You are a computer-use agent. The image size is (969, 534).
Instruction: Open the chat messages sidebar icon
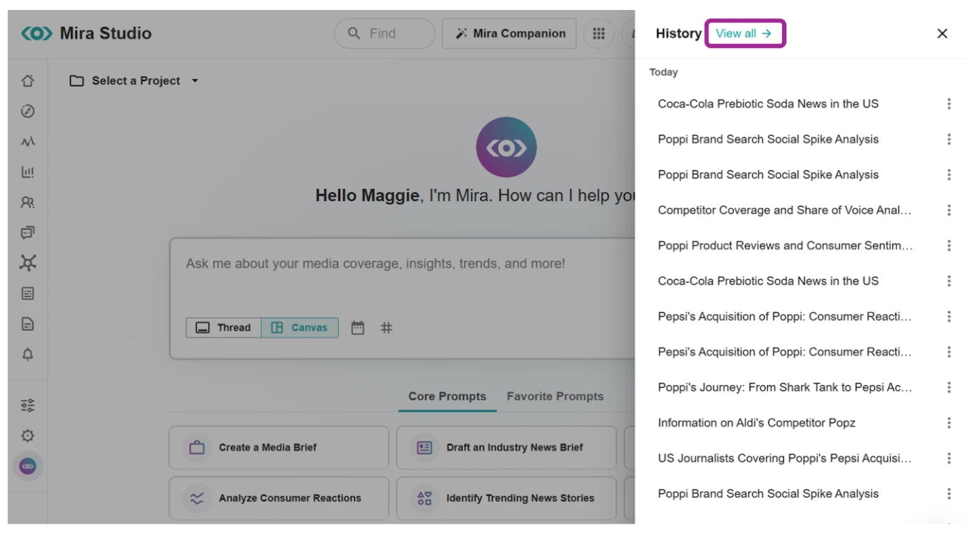tap(27, 233)
